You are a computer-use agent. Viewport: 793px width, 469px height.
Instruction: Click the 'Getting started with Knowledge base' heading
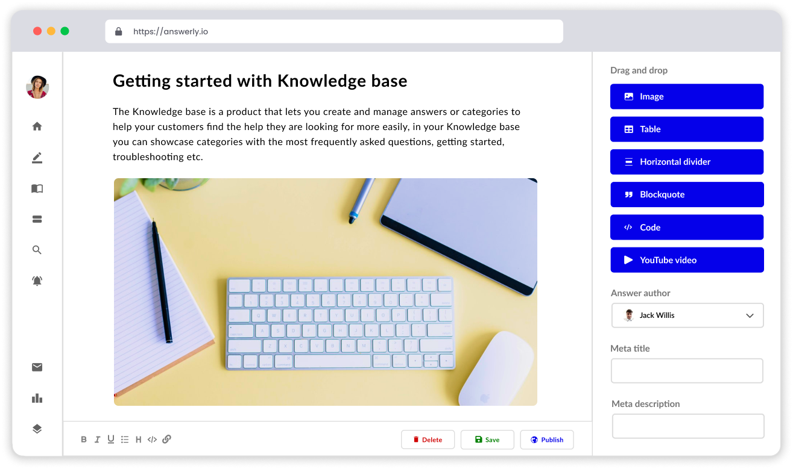[x=260, y=81]
